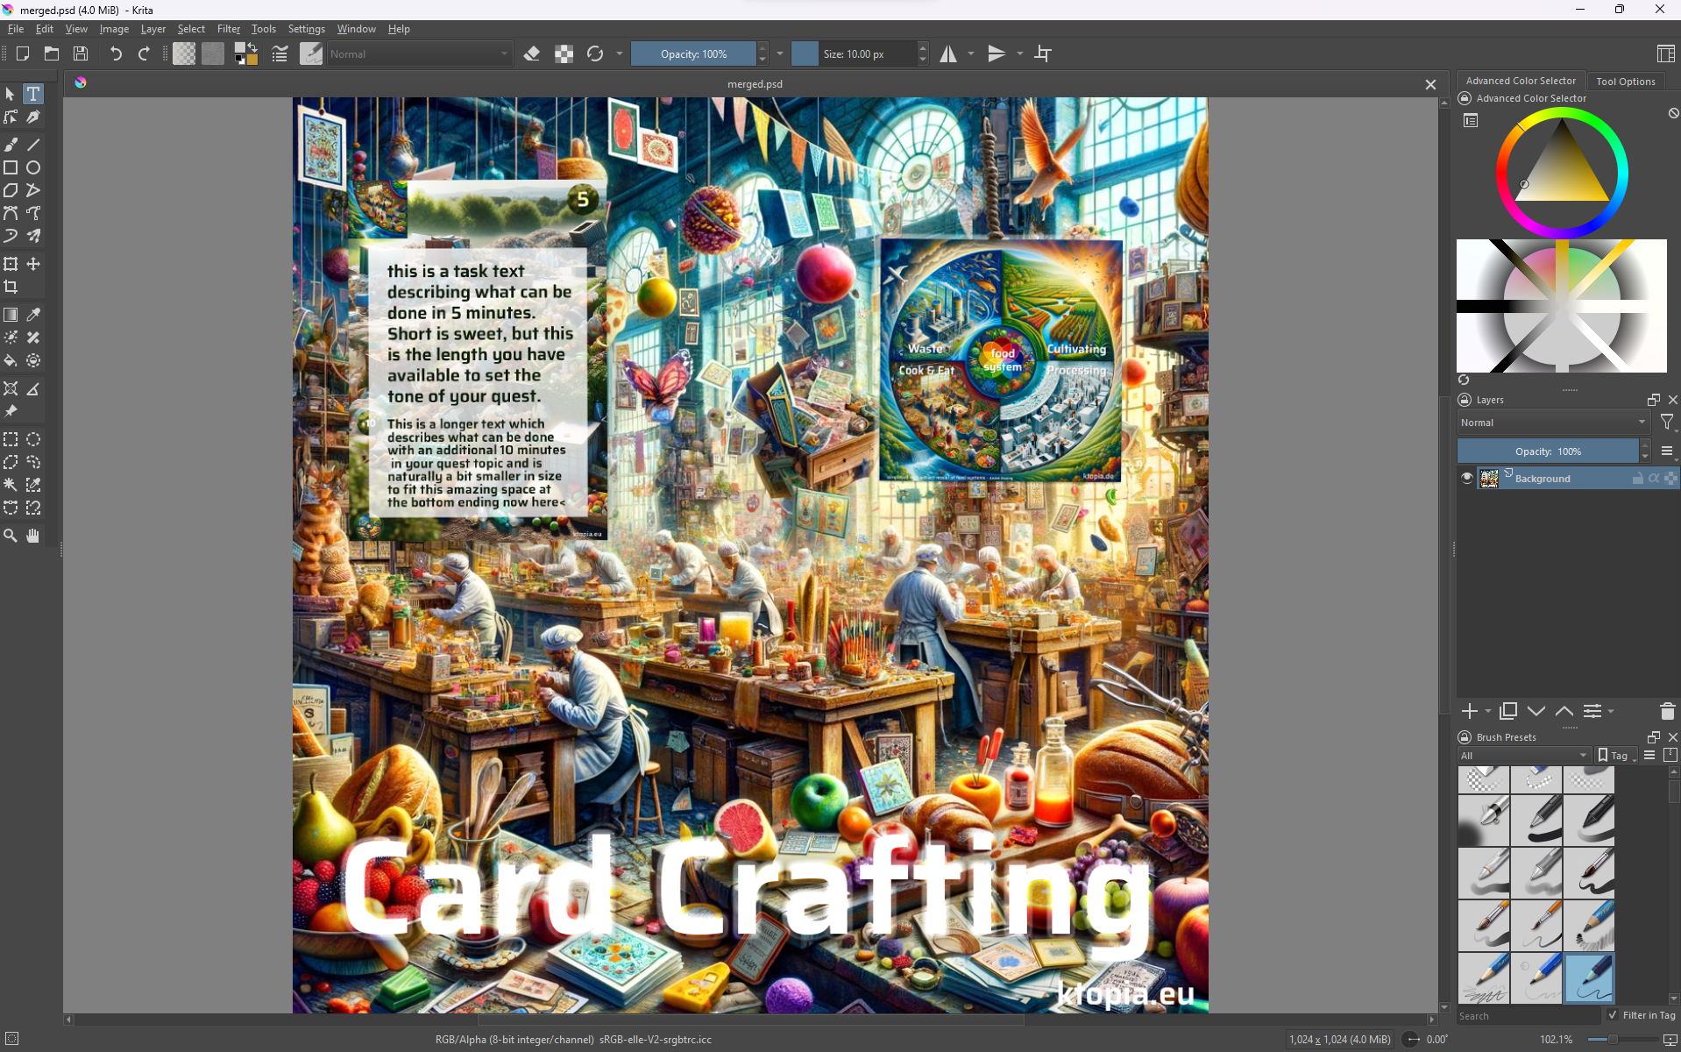This screenshot has height=1052, width=1681.
Task: Select the Move tool
Action: click(x=33, y=264)
